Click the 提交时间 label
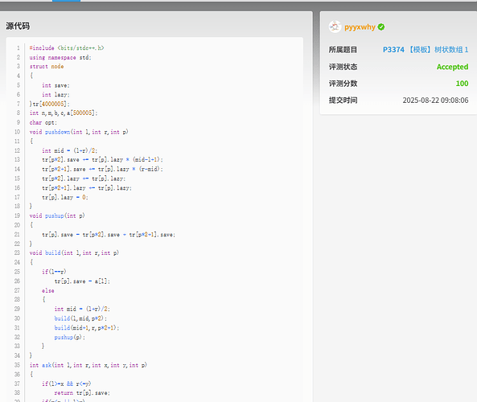477x402 pixels. (343, 100)
